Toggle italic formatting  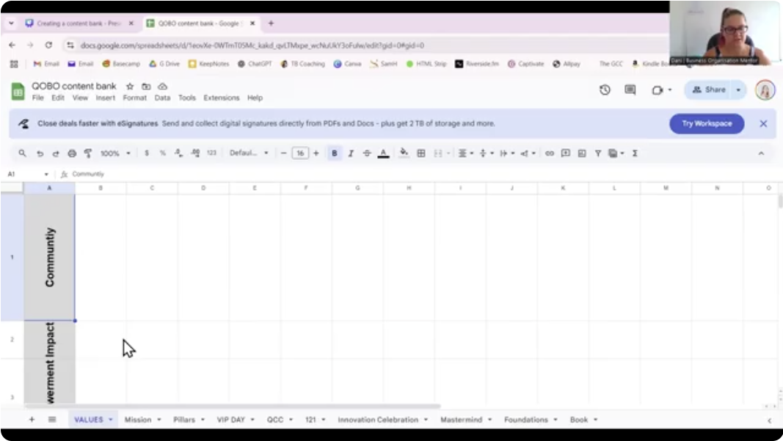(351, 153)
